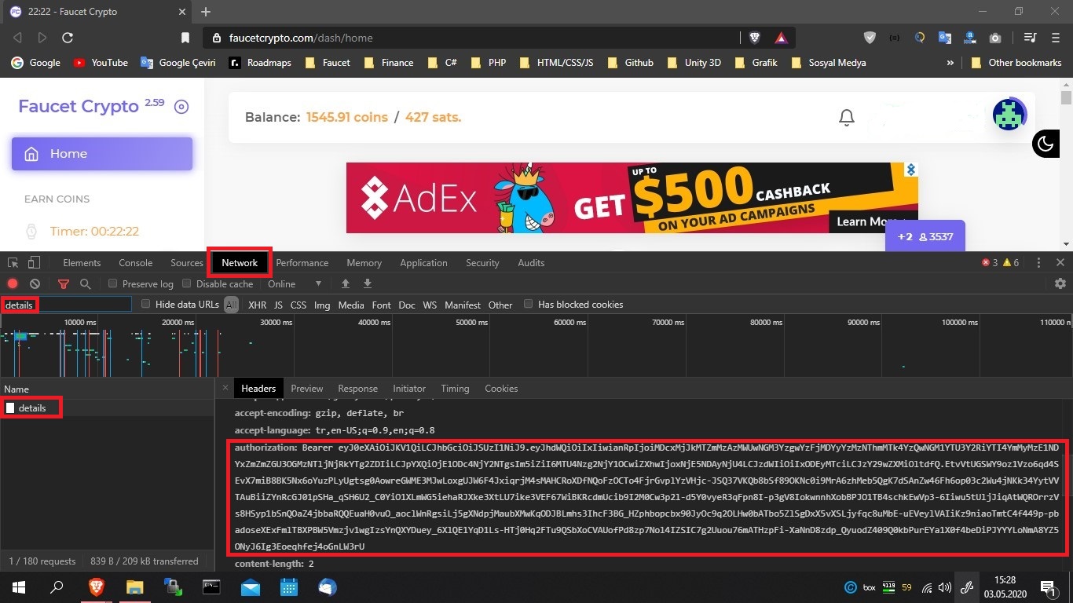The width and height of the screenshot is (1073, 603).
Task: Open Brave Shields lion icon in address bar
Action: tap(755, 38)
